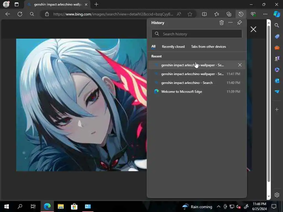Launch Copilot from toolbar

(277, 14)
